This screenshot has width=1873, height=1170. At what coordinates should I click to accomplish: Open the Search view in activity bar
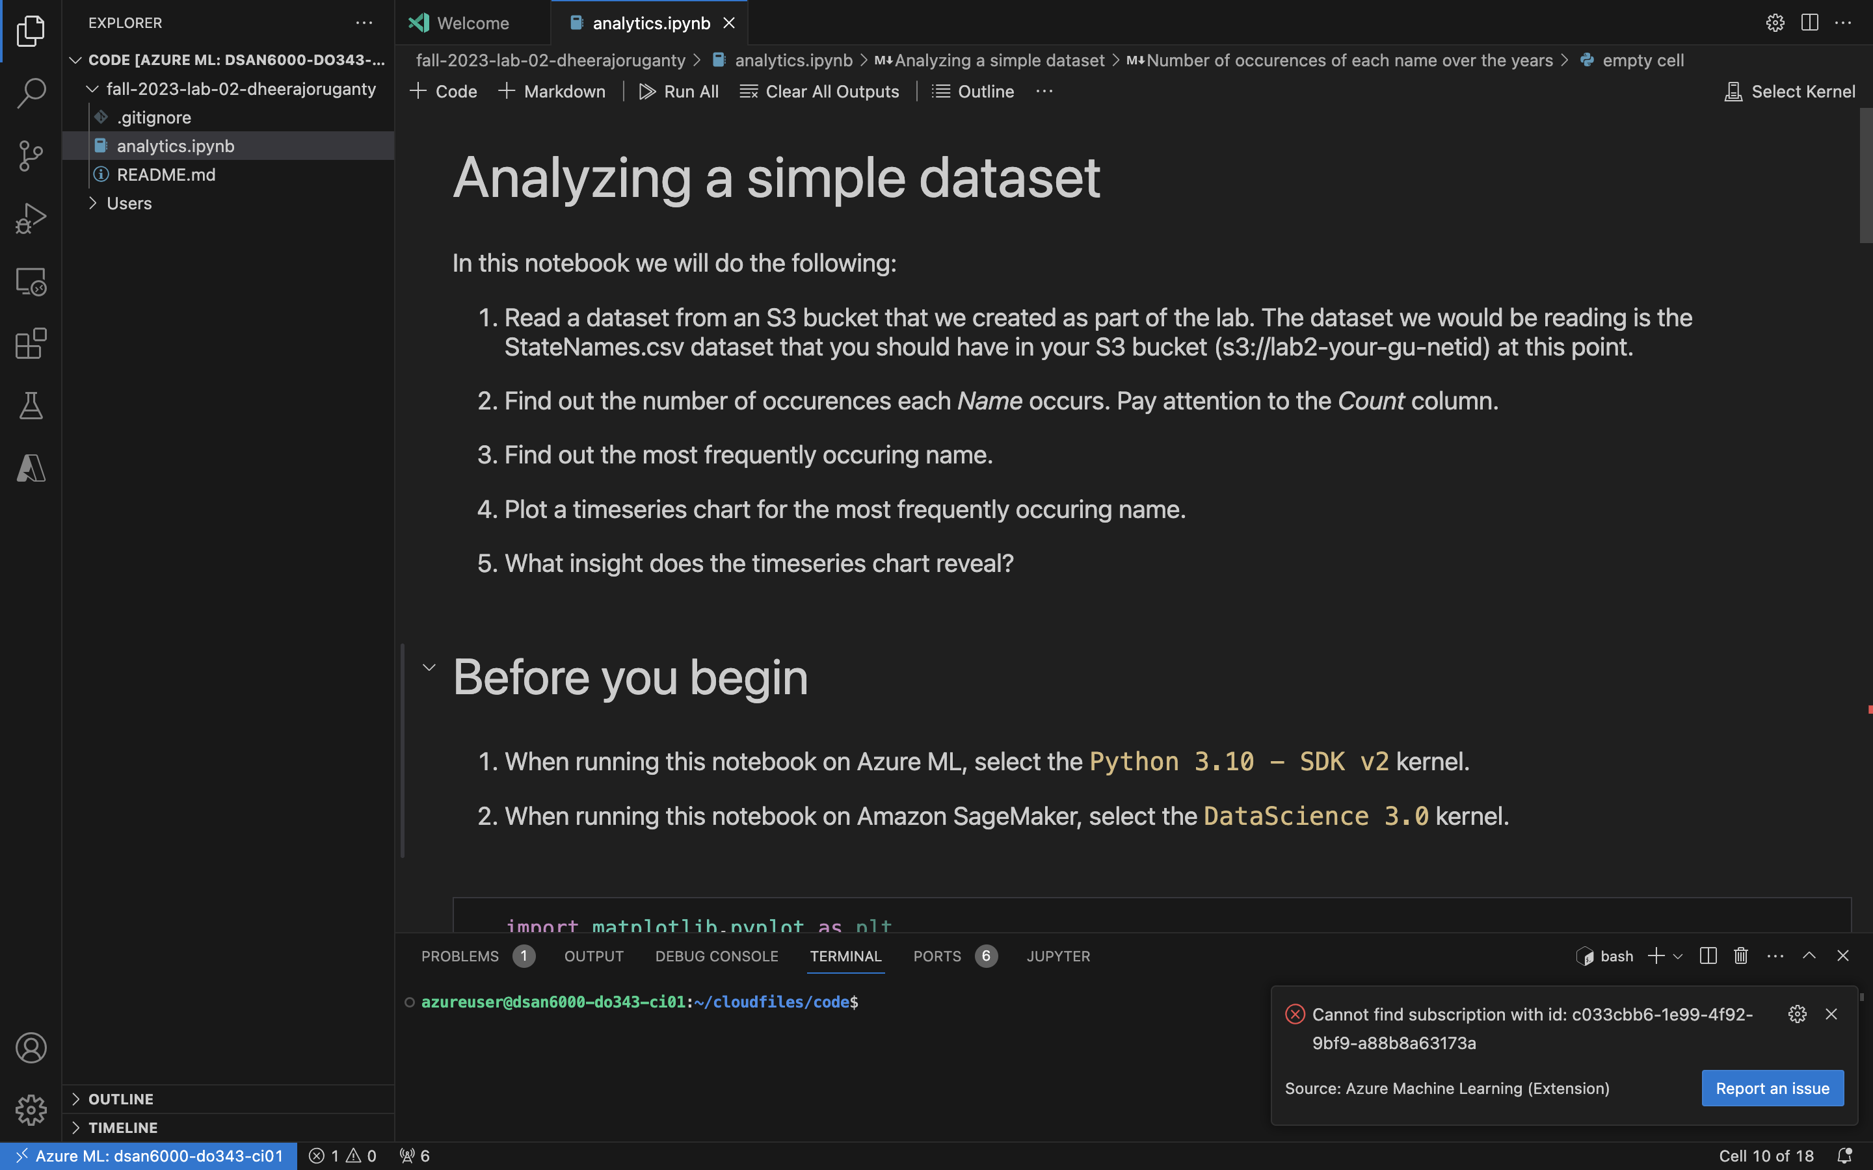click(x=31, y=93)
